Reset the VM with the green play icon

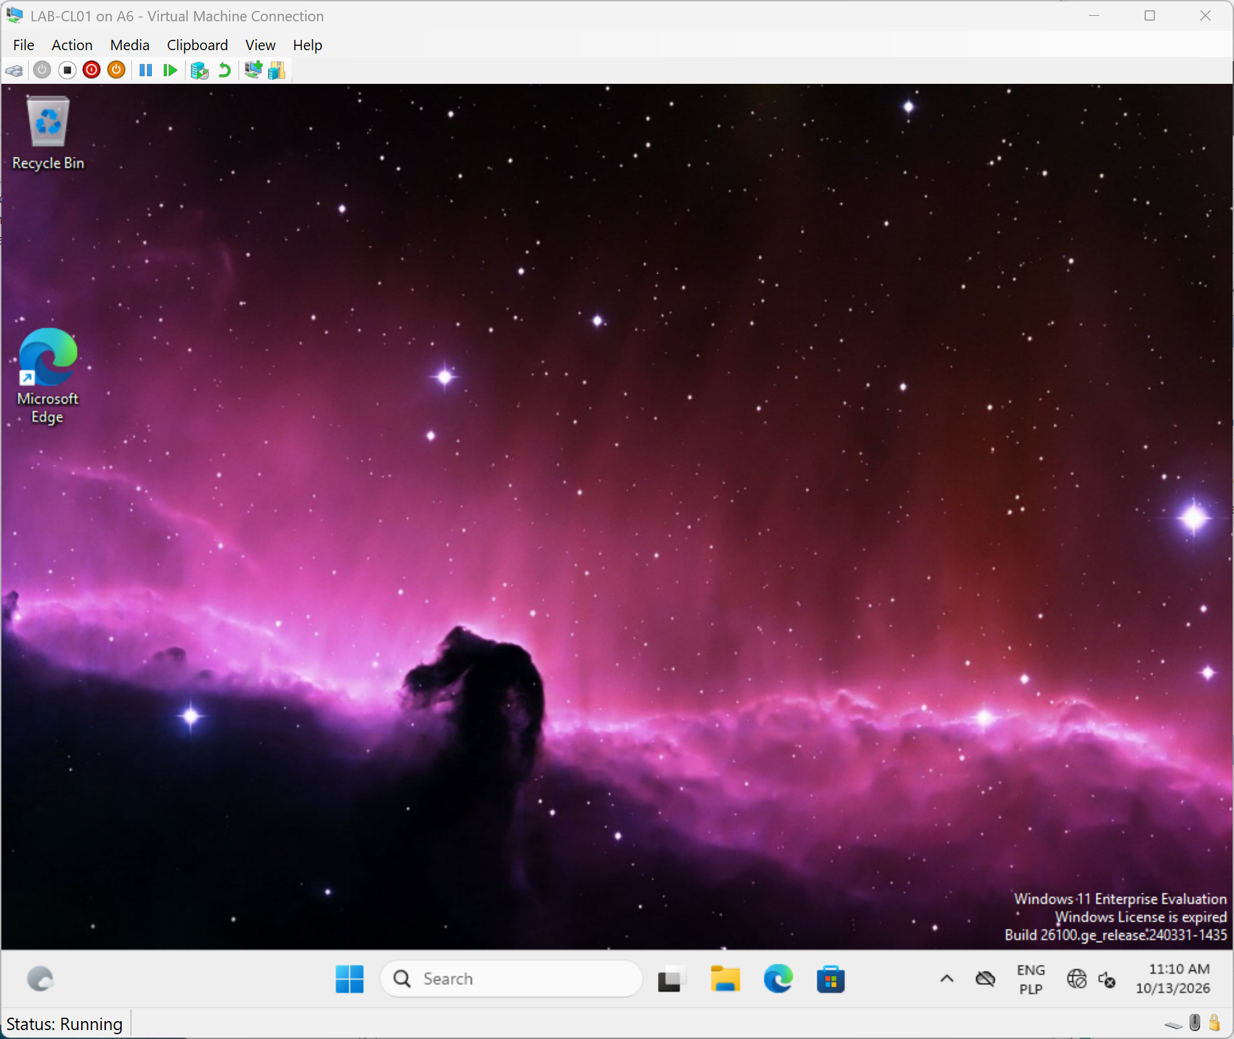pos(170,70)
